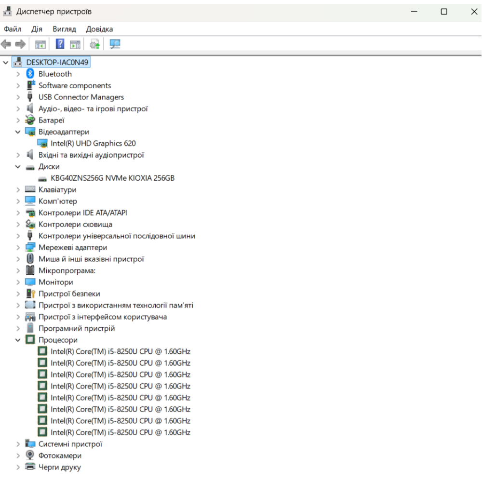Click the Update Driver toolbar icon
The image size is (482, 482).
[x=94, y=44]
